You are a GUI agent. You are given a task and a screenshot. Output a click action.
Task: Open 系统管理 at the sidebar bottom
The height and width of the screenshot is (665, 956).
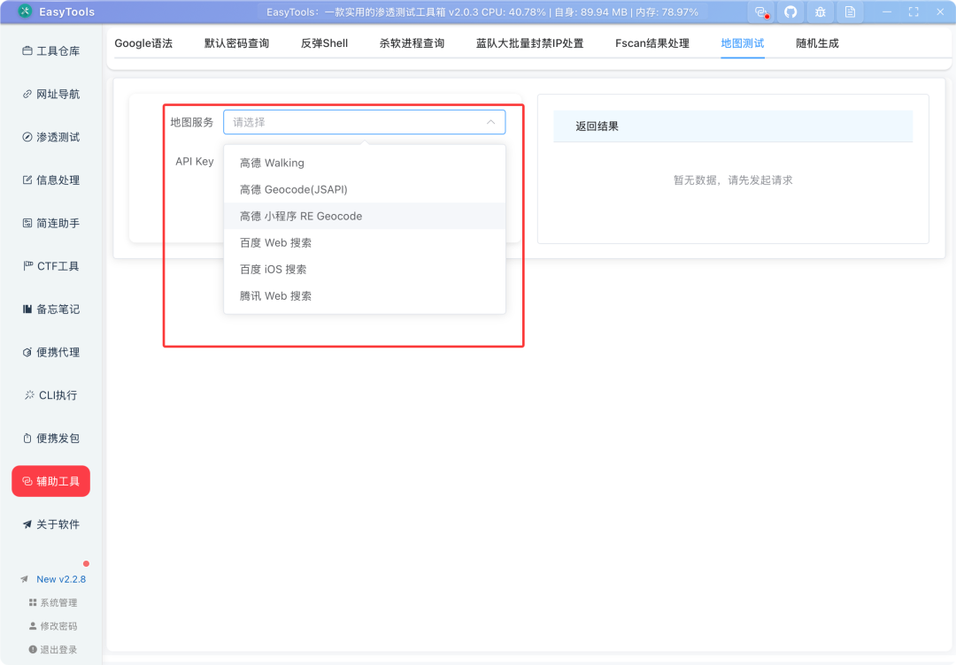[x=53, y=603]
